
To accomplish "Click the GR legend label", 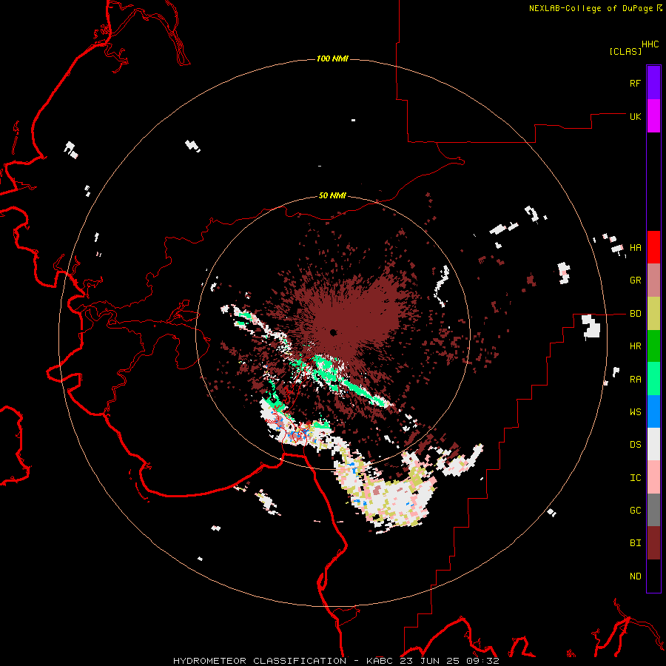I will (x=636, y=280).
